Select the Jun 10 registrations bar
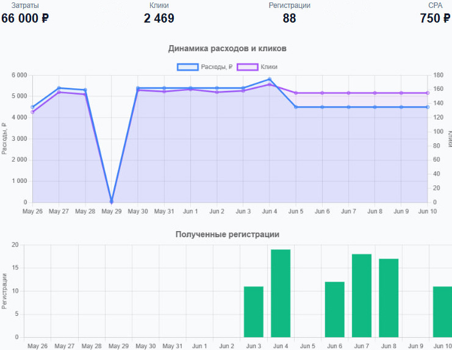Viewport: 452px width, 350px height. [442, 312]
